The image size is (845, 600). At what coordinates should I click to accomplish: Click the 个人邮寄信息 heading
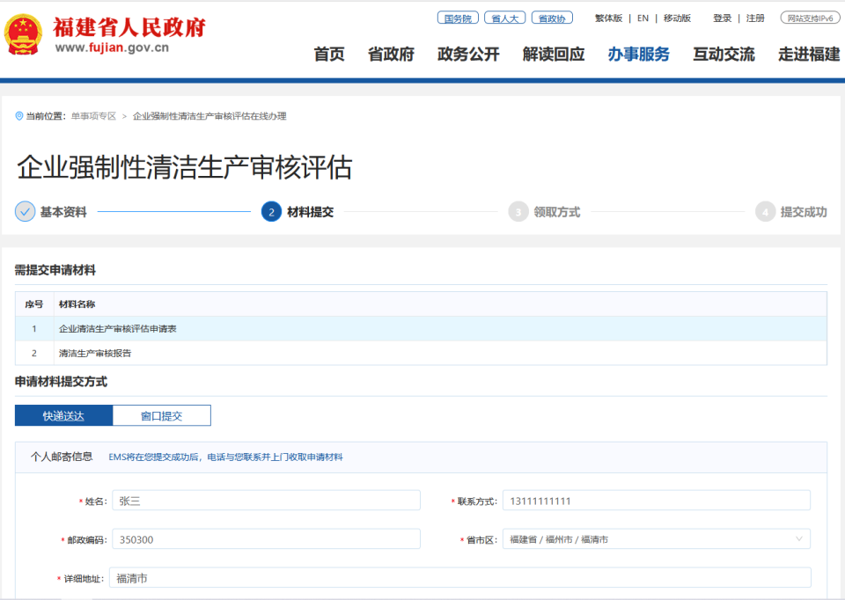coord(62,457)
